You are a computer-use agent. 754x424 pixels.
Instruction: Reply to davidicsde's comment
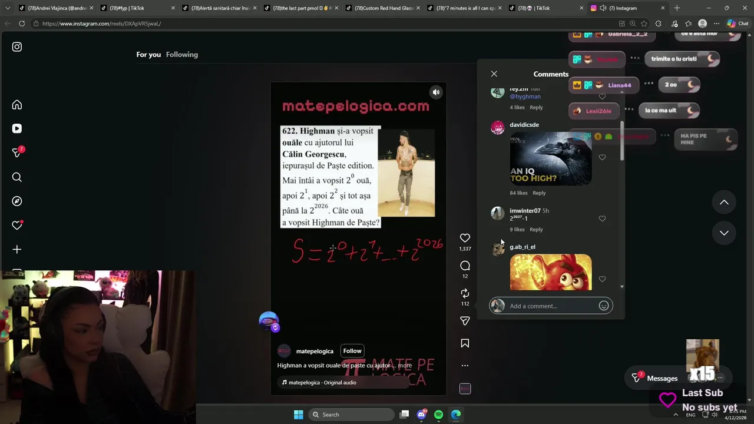tap(540, 193)
